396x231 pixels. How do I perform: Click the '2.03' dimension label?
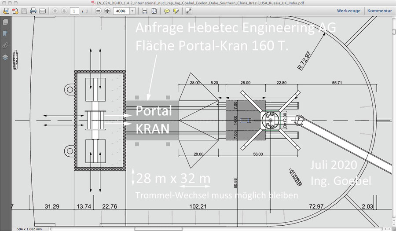[367, 206]
